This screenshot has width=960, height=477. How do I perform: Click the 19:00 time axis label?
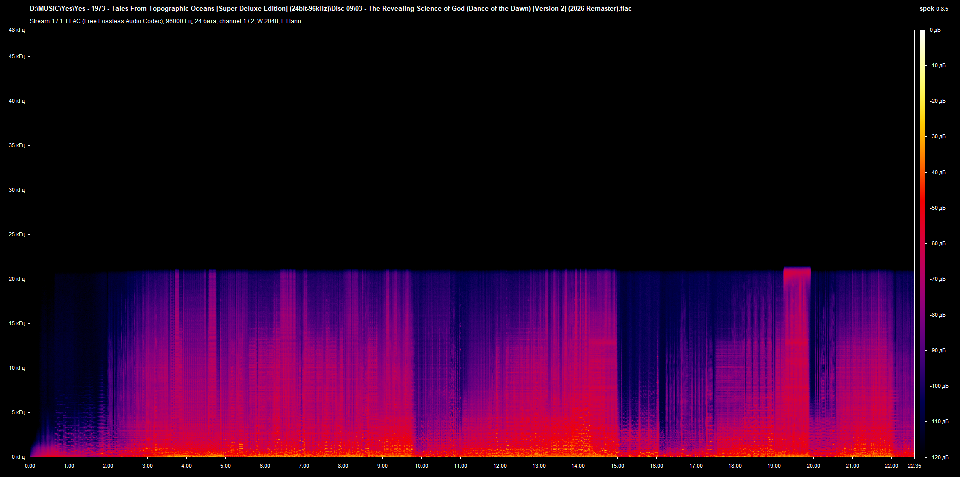tap(774, 466)
